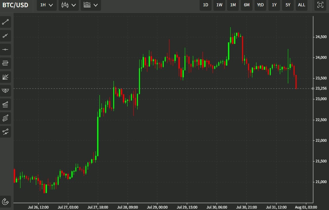Toggle fullscreen chart mode

pos(320,5)
